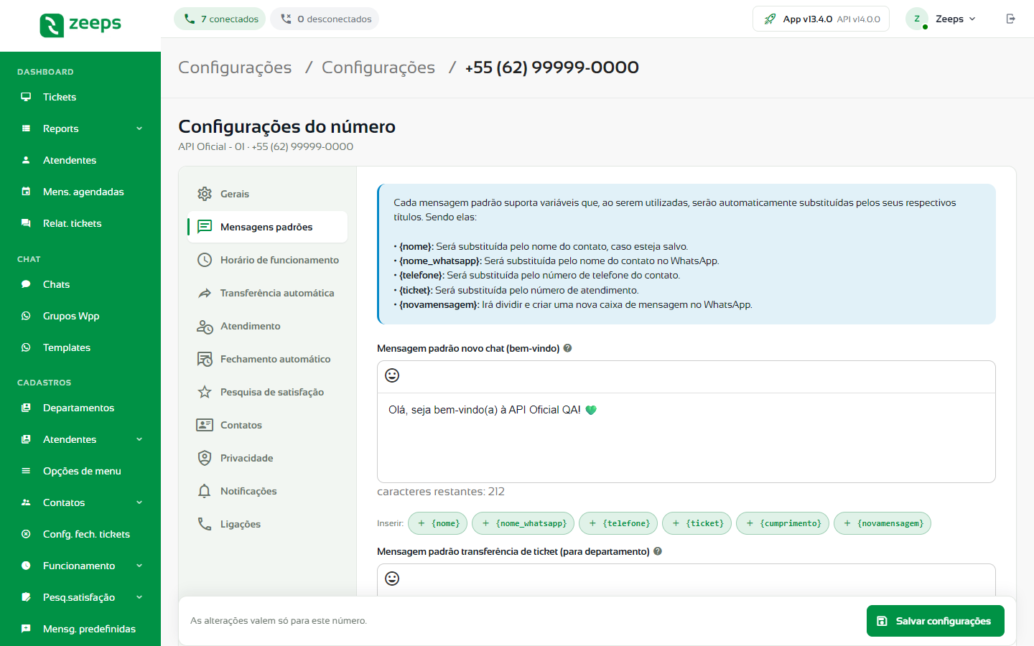1034x646 pixels.
Task: Select the Atendimento settings tab
Action: click(x=267, y=326)
